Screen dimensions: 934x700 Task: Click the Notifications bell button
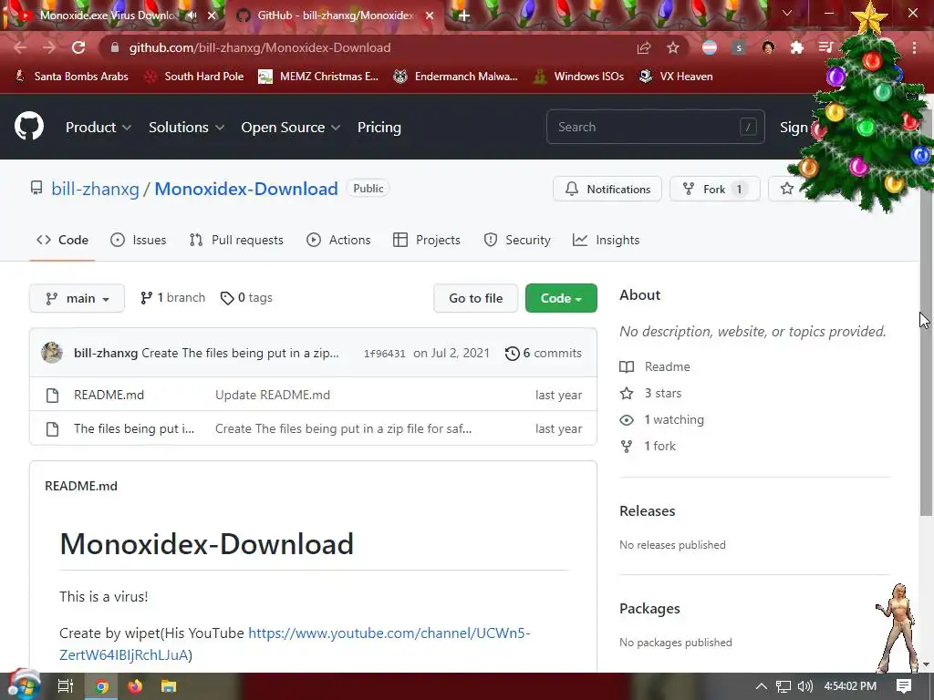607,190
